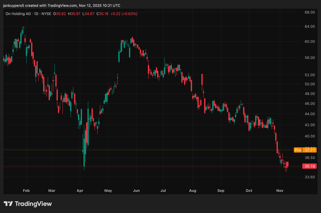Click the 46.00 price axis label
Viewport: 321px width, 213px height.
[310, 104]
